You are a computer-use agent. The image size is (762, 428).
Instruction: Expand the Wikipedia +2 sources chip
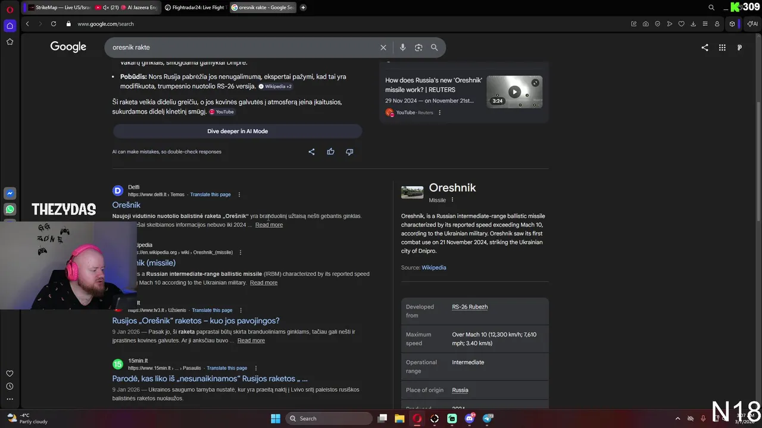275,86
